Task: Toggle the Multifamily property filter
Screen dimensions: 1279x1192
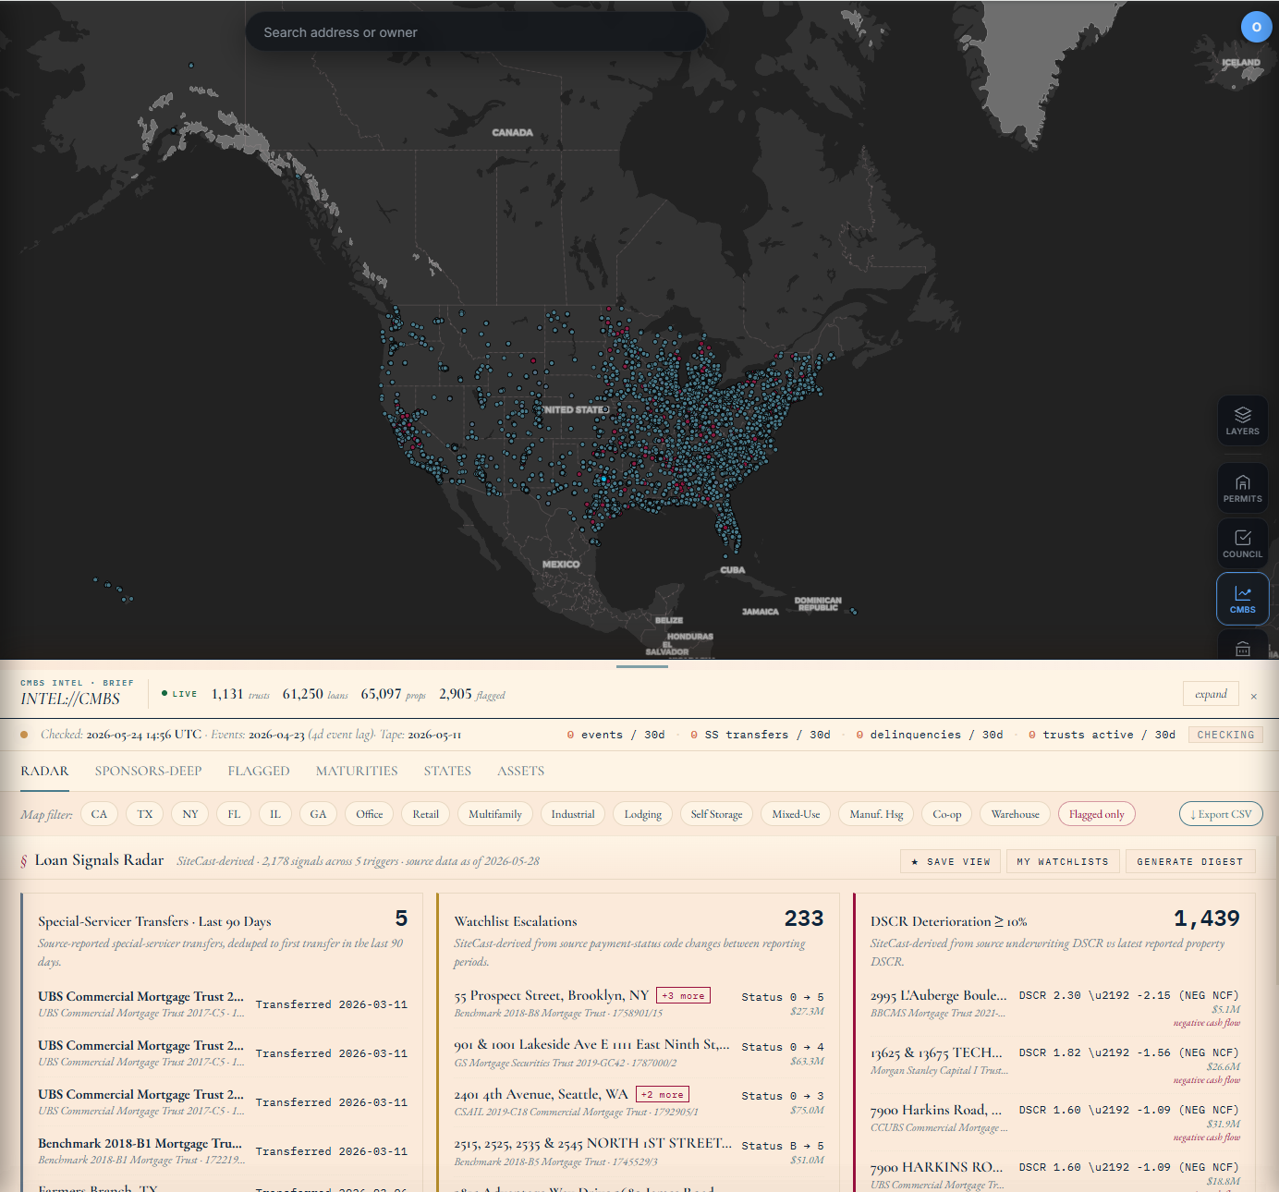Action: tap(495, 814)
